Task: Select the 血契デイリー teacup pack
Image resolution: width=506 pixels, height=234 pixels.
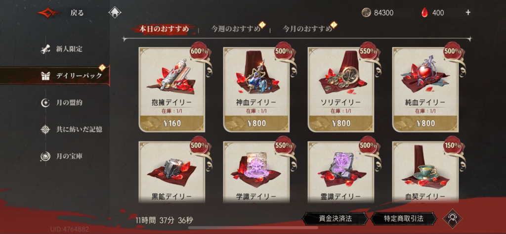Action: click(x=425, y=172)
